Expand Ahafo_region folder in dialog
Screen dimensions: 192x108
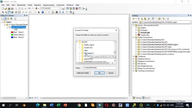[x=79, y=45]
